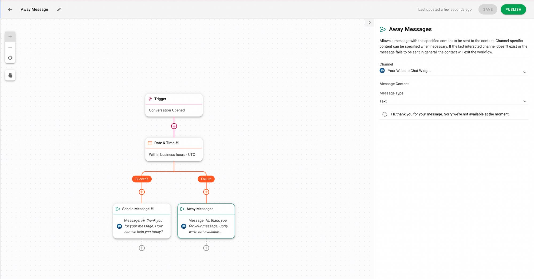The image size is (534, 279).
Task: Publish the workflow
Action: point(513,9)
